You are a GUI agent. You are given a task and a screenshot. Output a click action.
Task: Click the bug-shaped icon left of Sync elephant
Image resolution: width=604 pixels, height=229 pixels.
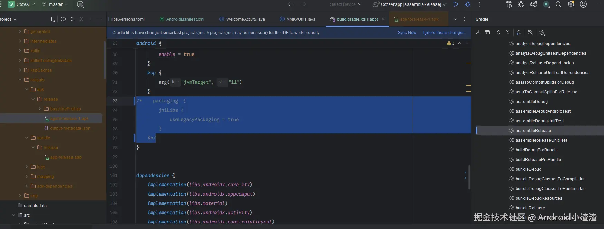coord(521,4)
